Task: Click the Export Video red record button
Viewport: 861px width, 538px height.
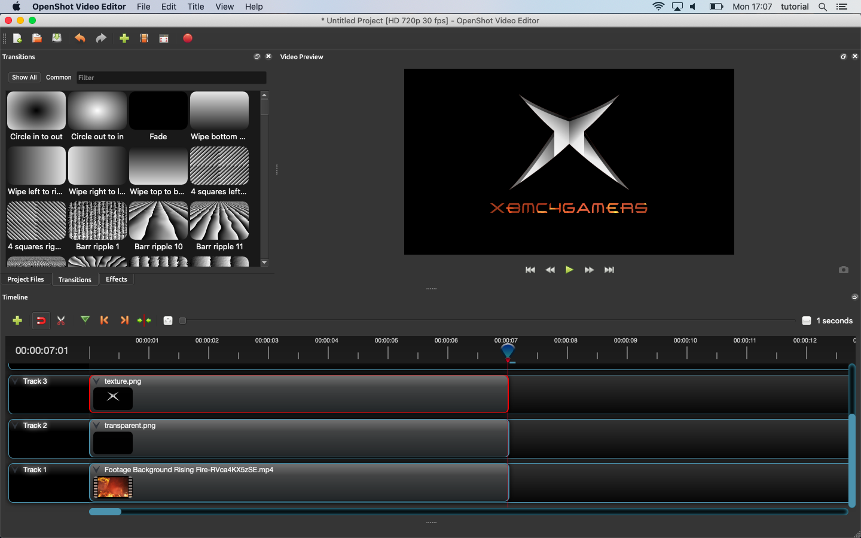Action: (x=188, y=38)
